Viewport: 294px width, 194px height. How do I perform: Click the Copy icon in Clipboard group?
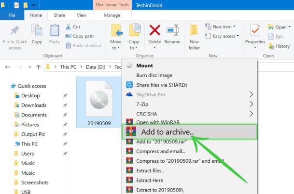[x=37, y=30]
